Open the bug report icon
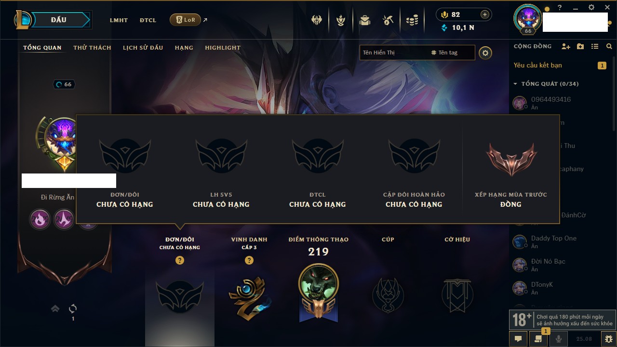Viewport: 617px width, 347px height. tap(608, 339)
